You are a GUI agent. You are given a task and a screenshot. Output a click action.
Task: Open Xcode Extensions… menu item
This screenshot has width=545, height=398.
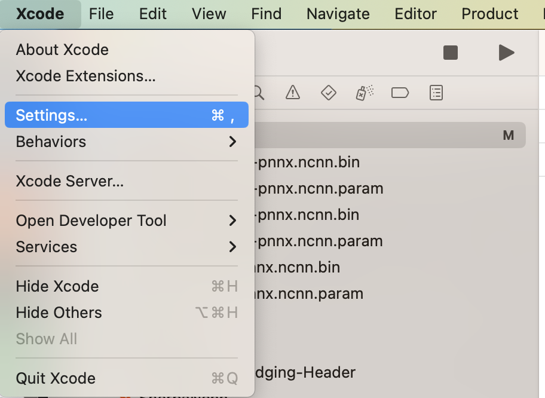click(x=127, y=76)
